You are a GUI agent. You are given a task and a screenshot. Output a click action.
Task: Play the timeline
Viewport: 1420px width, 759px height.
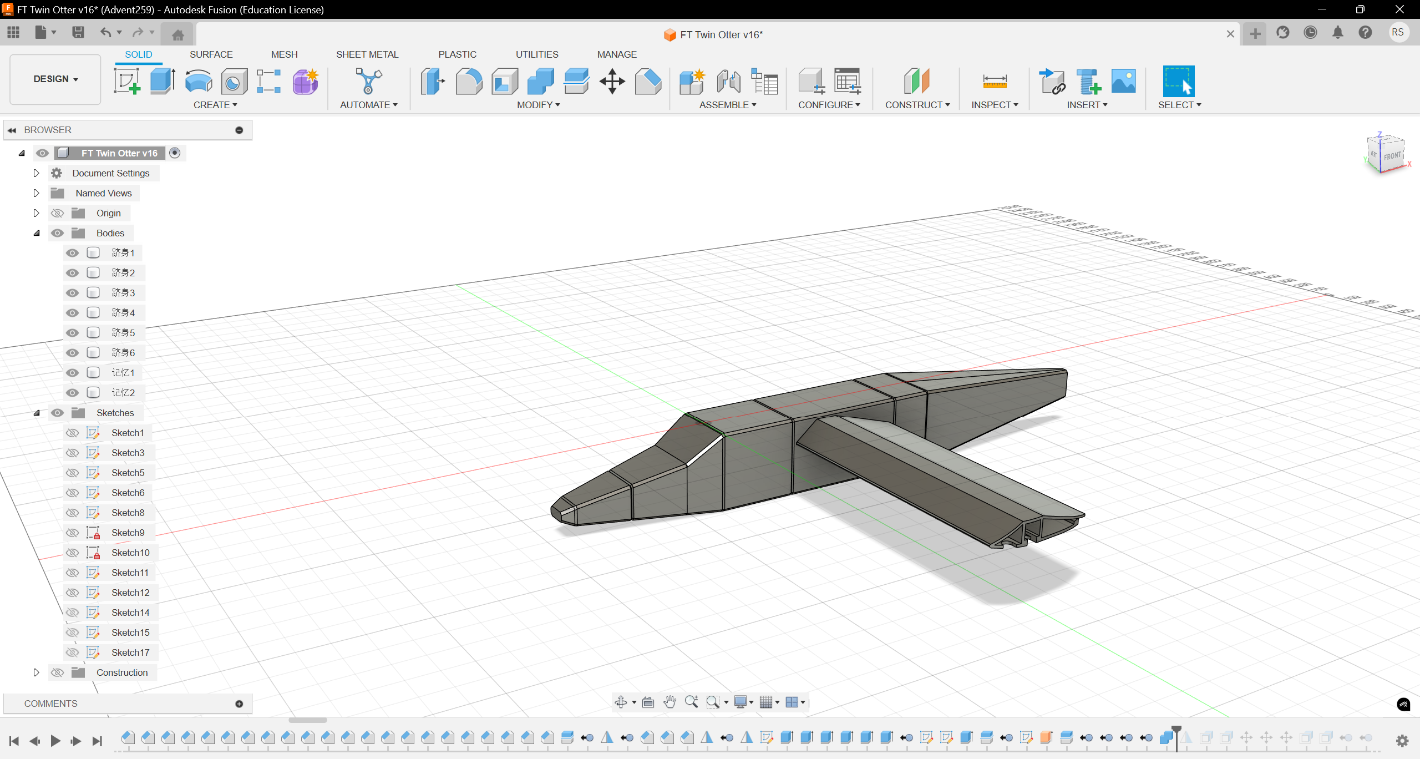pyautogui.click(x=55, y=741)
